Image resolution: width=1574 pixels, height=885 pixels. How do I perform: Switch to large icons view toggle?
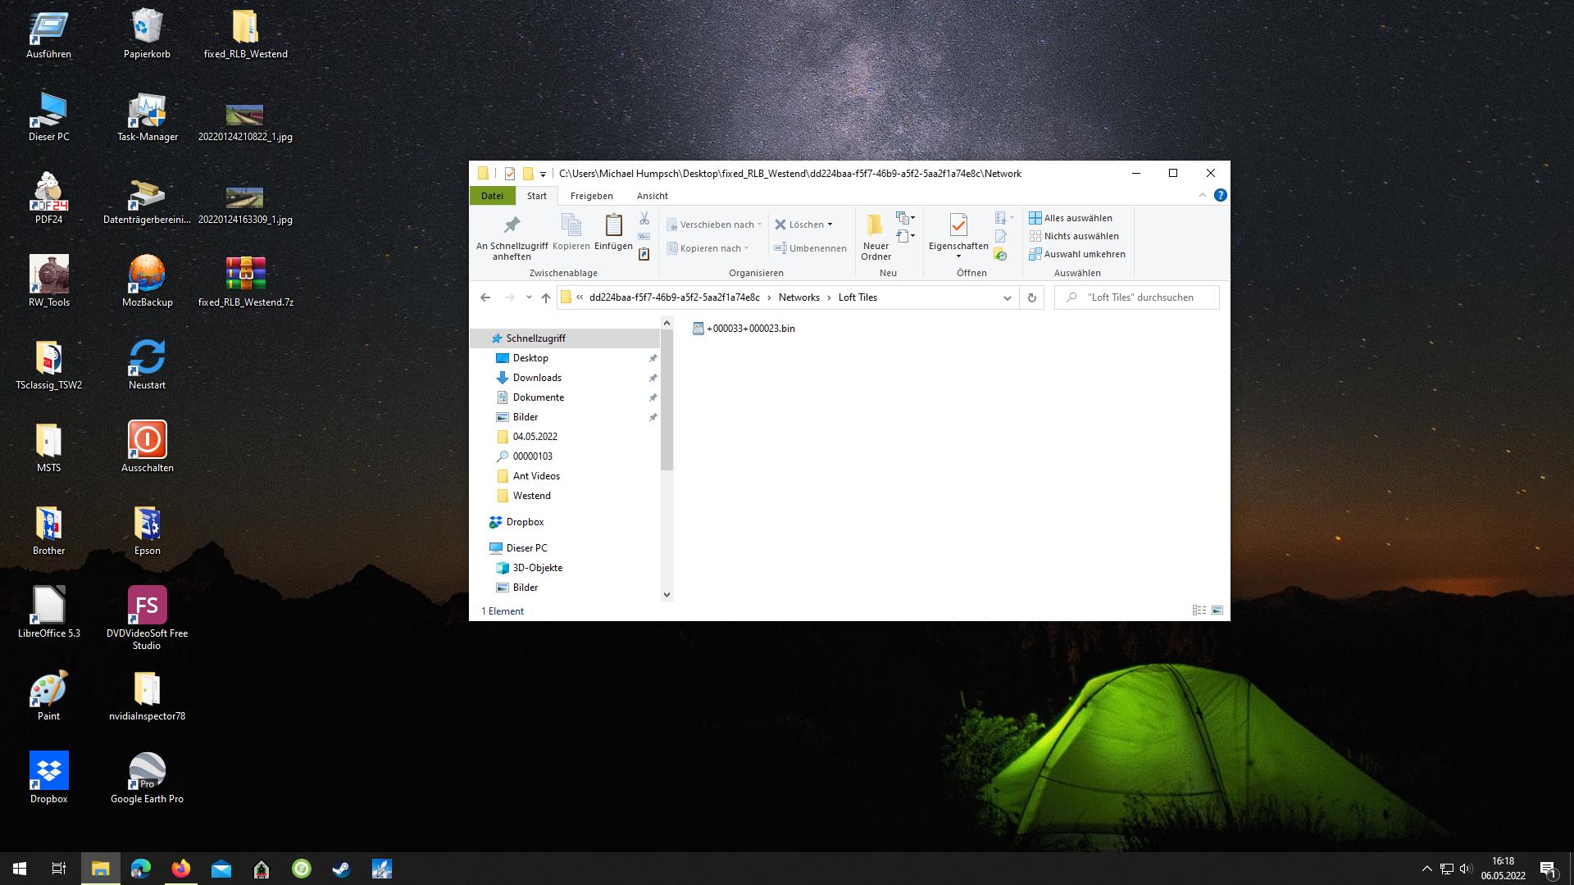tap(1217, 610)
